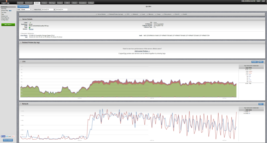Open the Web Apps tab

pos(52,3)
